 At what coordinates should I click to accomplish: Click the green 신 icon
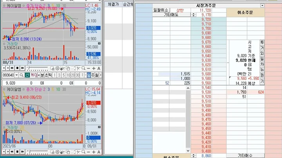pos(27,75)
